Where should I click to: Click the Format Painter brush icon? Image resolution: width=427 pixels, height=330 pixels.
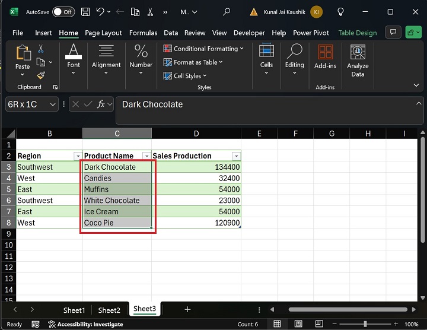coord(41,75)
